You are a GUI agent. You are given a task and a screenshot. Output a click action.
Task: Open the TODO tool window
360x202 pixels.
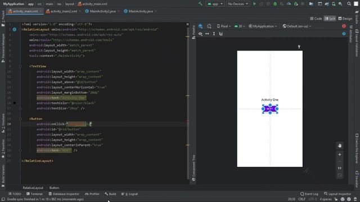15,194
